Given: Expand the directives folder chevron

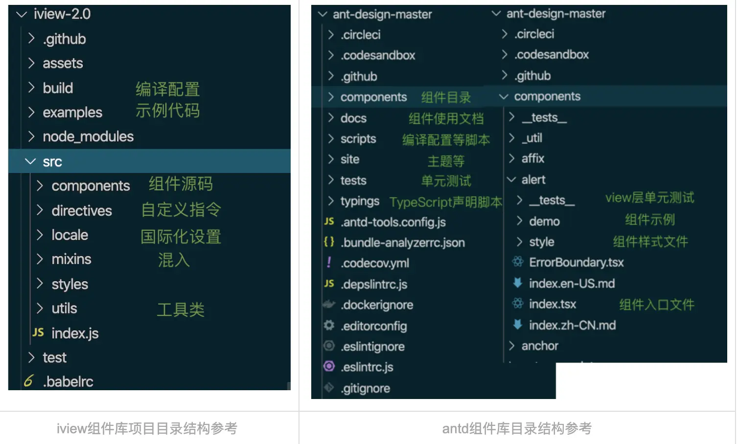Looking at the screenshot, I should point(40,210).
